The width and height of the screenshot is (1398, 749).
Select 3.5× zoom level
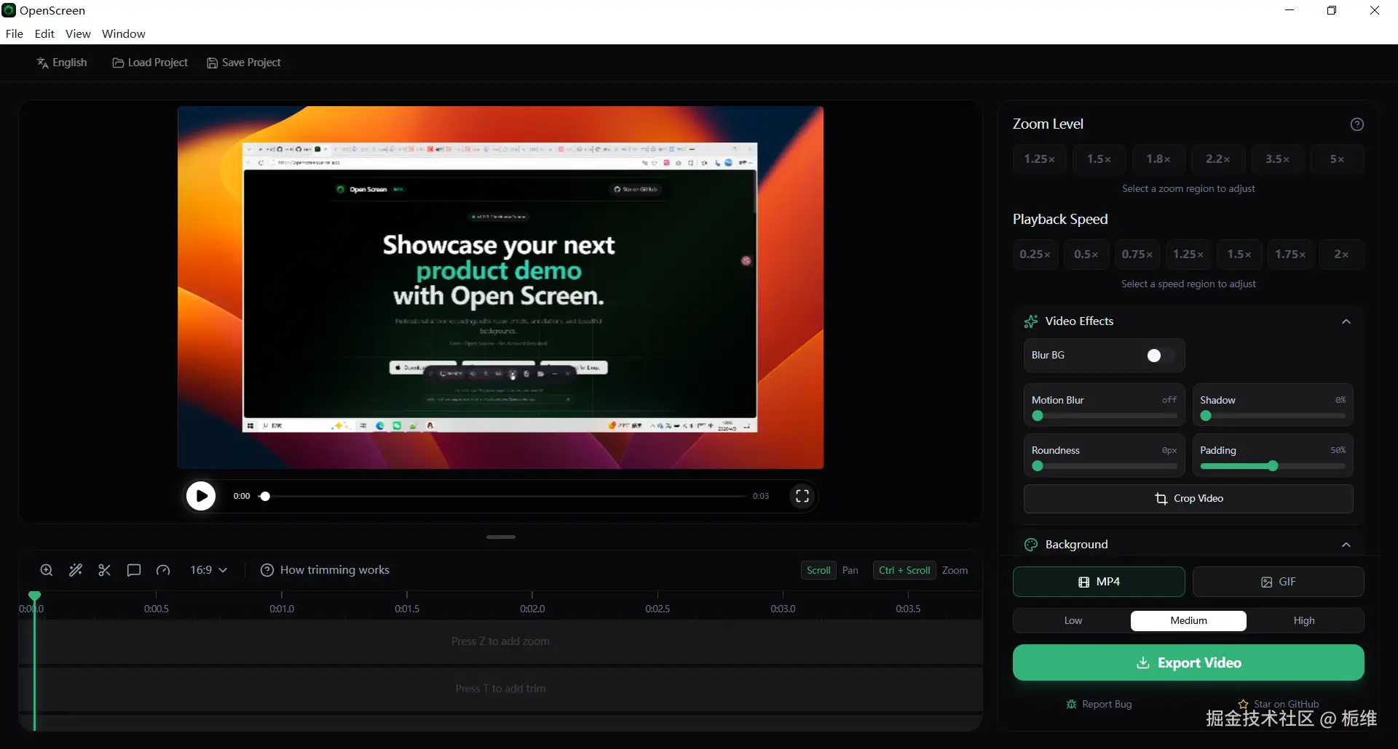click(1278, 159)
